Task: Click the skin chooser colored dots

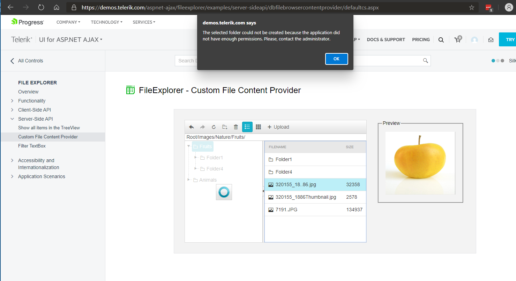Action: (x=498, y=61)
